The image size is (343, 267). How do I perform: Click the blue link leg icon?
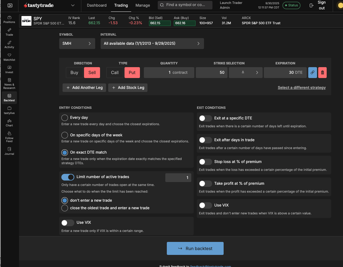click(312, 73)
